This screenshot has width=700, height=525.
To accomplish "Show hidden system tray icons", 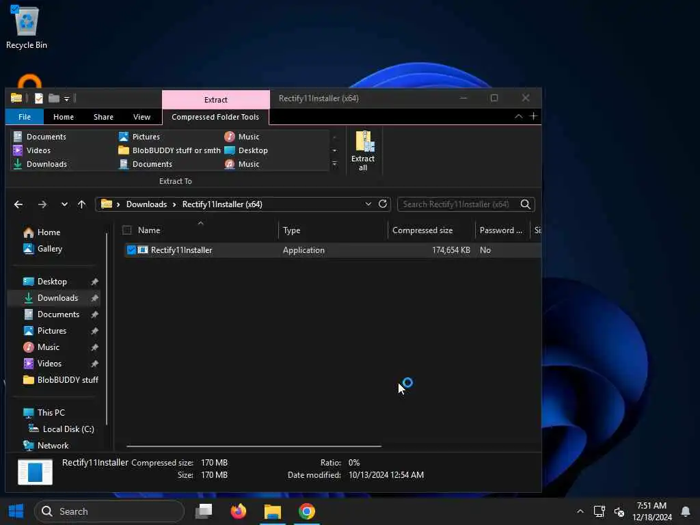I will click(580, 511).
